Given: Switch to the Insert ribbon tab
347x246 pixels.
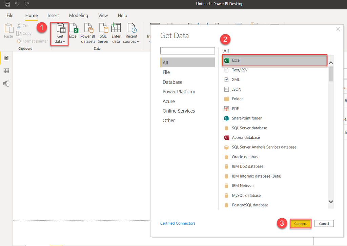Looking at the screenshot, I should 53,15.
